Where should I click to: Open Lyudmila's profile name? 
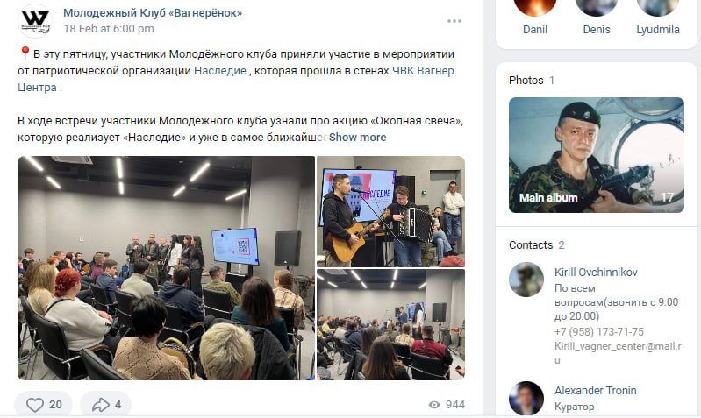click(x=658, y=30)
